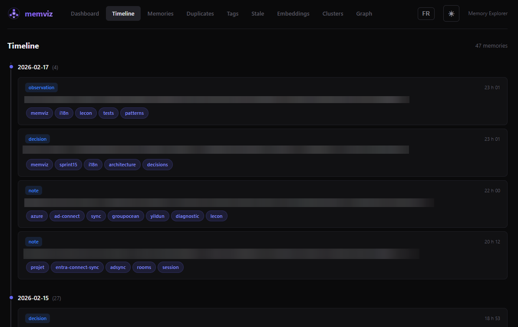Click the decision badge at 23 h 01
Screen dimensions: 518x327
coord(37,139)
